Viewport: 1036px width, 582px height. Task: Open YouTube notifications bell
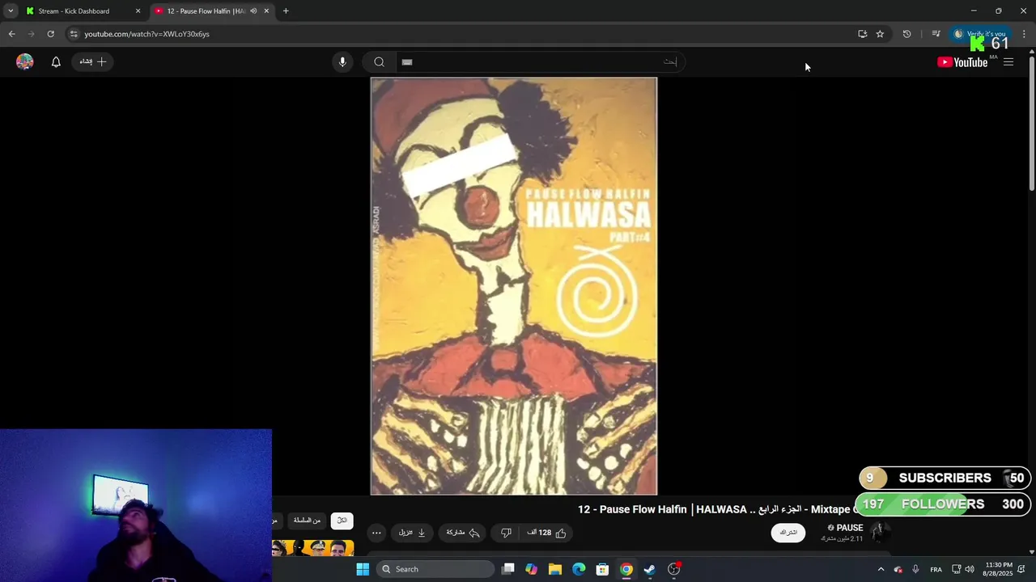[56, 61]
